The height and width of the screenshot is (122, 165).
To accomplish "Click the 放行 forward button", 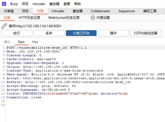I will pyautogui.click(x=17, y=33).
